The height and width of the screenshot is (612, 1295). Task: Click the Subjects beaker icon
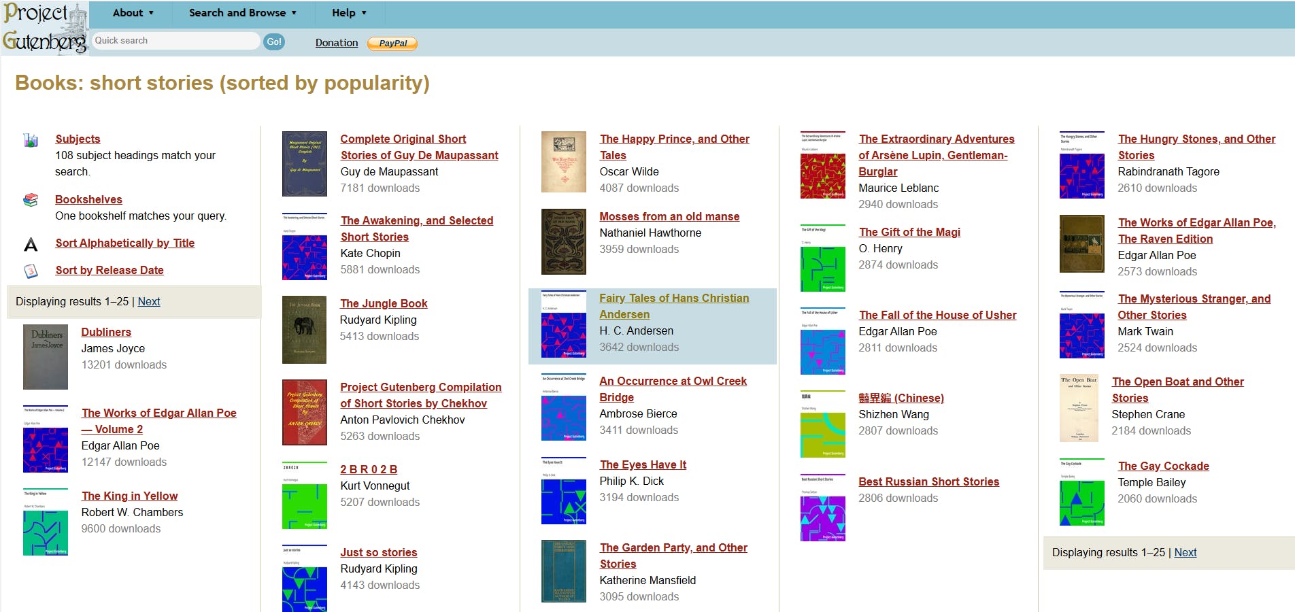coord(31,140)
